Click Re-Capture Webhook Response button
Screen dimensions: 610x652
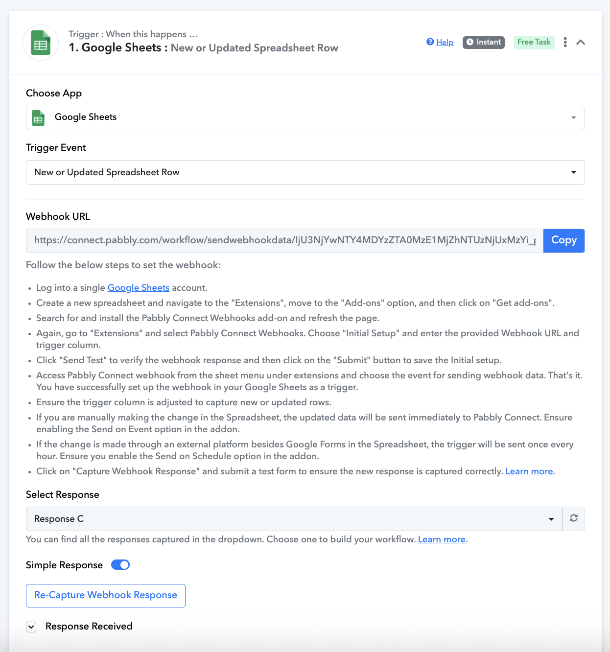tap(106, 596)
